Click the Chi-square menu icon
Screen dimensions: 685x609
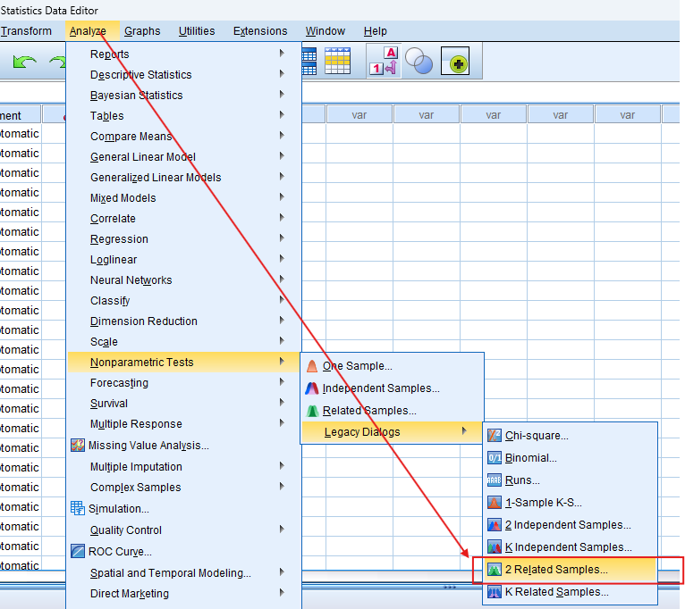[495, 436]
